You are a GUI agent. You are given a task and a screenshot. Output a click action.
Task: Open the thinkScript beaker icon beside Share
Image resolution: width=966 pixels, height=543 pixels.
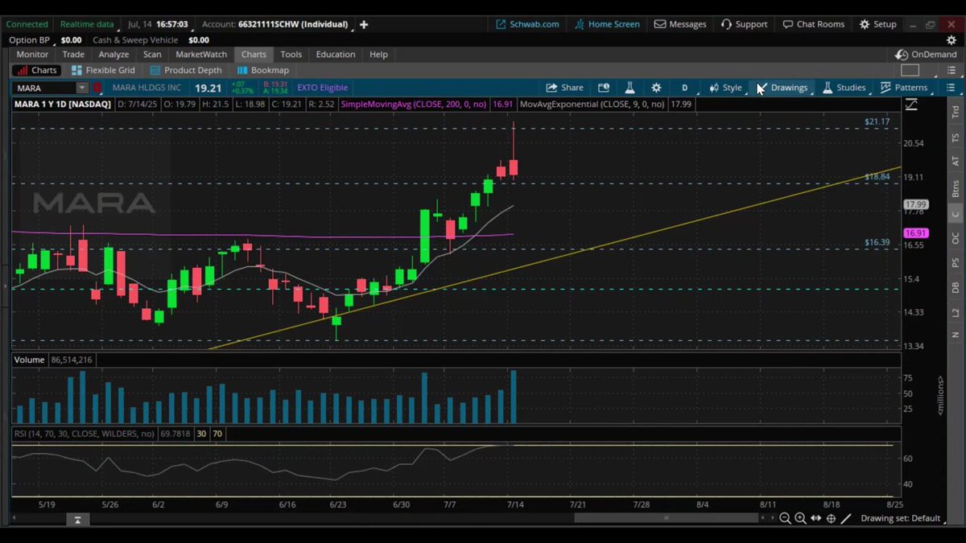(630, 88)
